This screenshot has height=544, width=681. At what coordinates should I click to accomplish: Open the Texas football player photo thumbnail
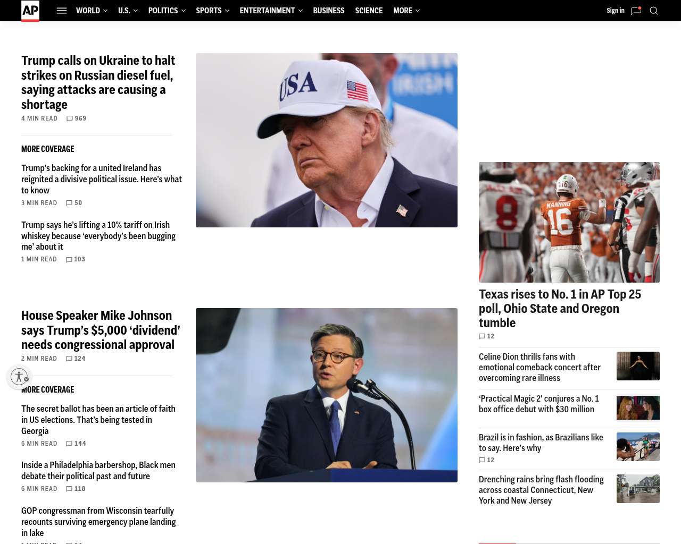(x=569, y=222)
